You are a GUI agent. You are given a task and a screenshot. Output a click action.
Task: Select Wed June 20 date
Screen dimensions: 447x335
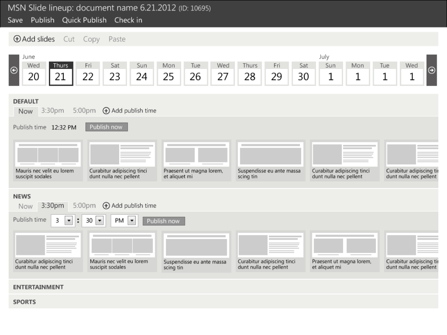(x=34, y=73)
